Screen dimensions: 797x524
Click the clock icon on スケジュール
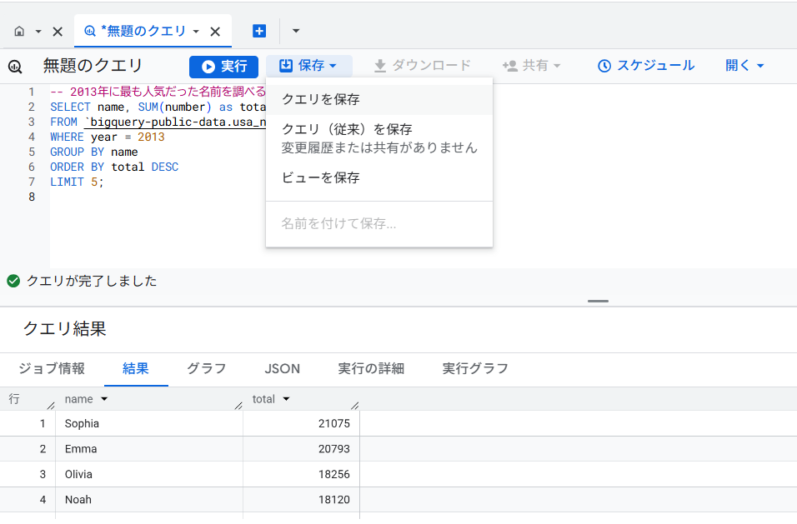pyautogui.click(x=604, y=66)
